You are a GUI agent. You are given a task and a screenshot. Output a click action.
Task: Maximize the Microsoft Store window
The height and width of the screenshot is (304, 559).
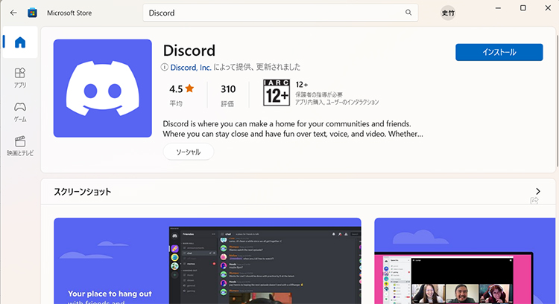(x=523, y=8)
